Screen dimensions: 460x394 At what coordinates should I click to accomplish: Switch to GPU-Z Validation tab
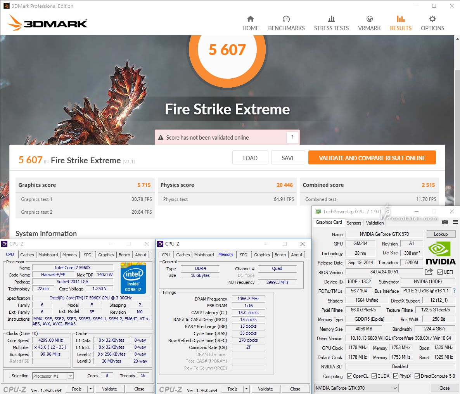(375, 223)
